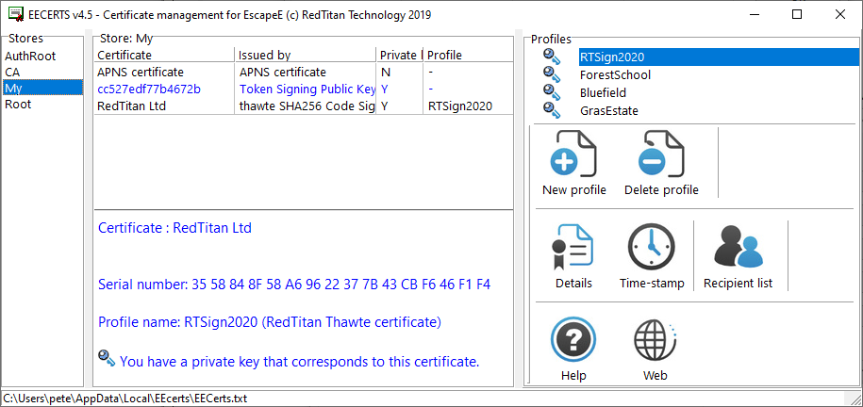
Task: Click the New profile icon
Action: click(573, 155)
